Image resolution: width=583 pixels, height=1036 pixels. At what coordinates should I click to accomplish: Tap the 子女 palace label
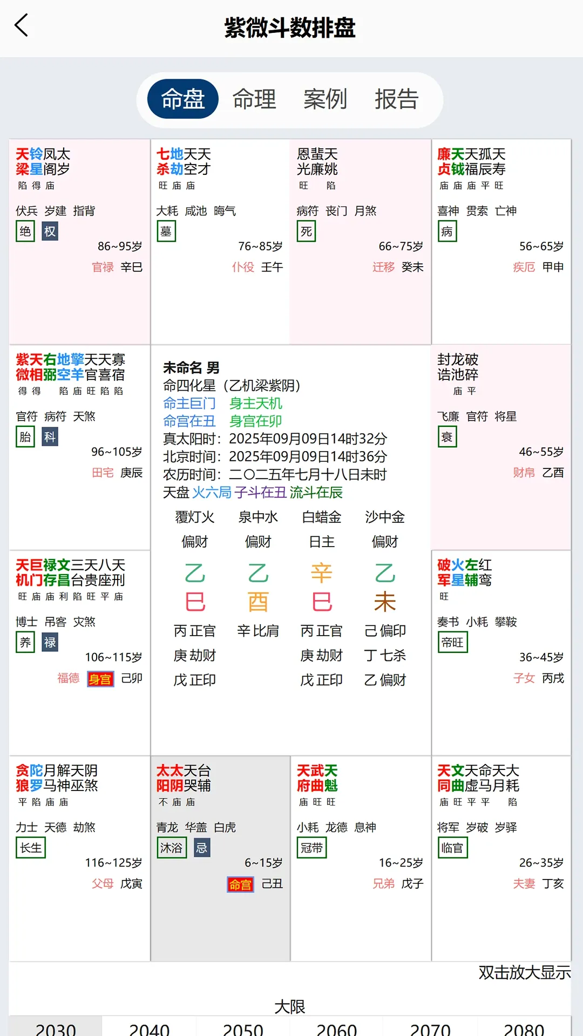[x=524, y=678]
